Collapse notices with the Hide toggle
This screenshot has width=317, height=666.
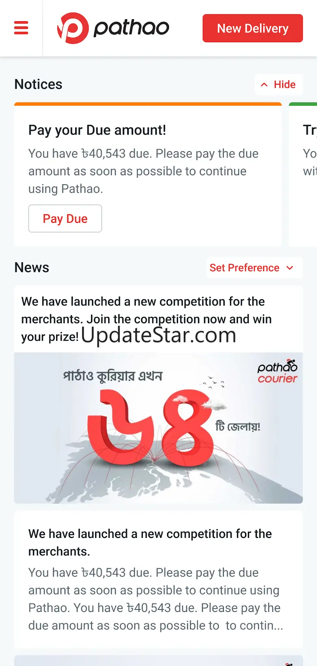point(279,85)
